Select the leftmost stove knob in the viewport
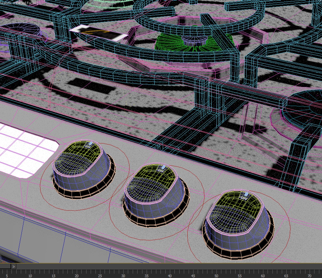 84,170
